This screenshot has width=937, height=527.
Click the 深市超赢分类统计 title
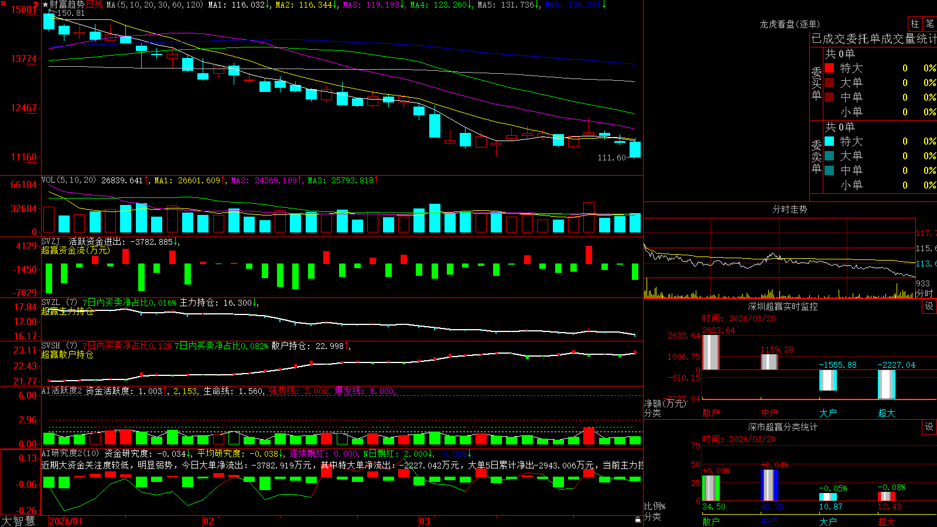(x=783, y=427)
